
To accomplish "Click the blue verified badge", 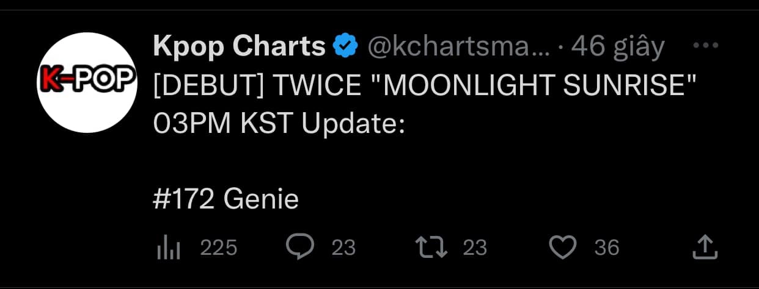I will [x=346, y=47].
